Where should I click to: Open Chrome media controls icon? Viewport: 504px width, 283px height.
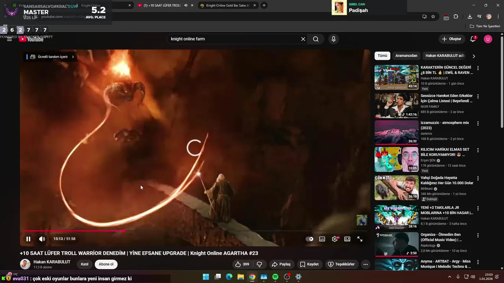[x=479, y=17]
